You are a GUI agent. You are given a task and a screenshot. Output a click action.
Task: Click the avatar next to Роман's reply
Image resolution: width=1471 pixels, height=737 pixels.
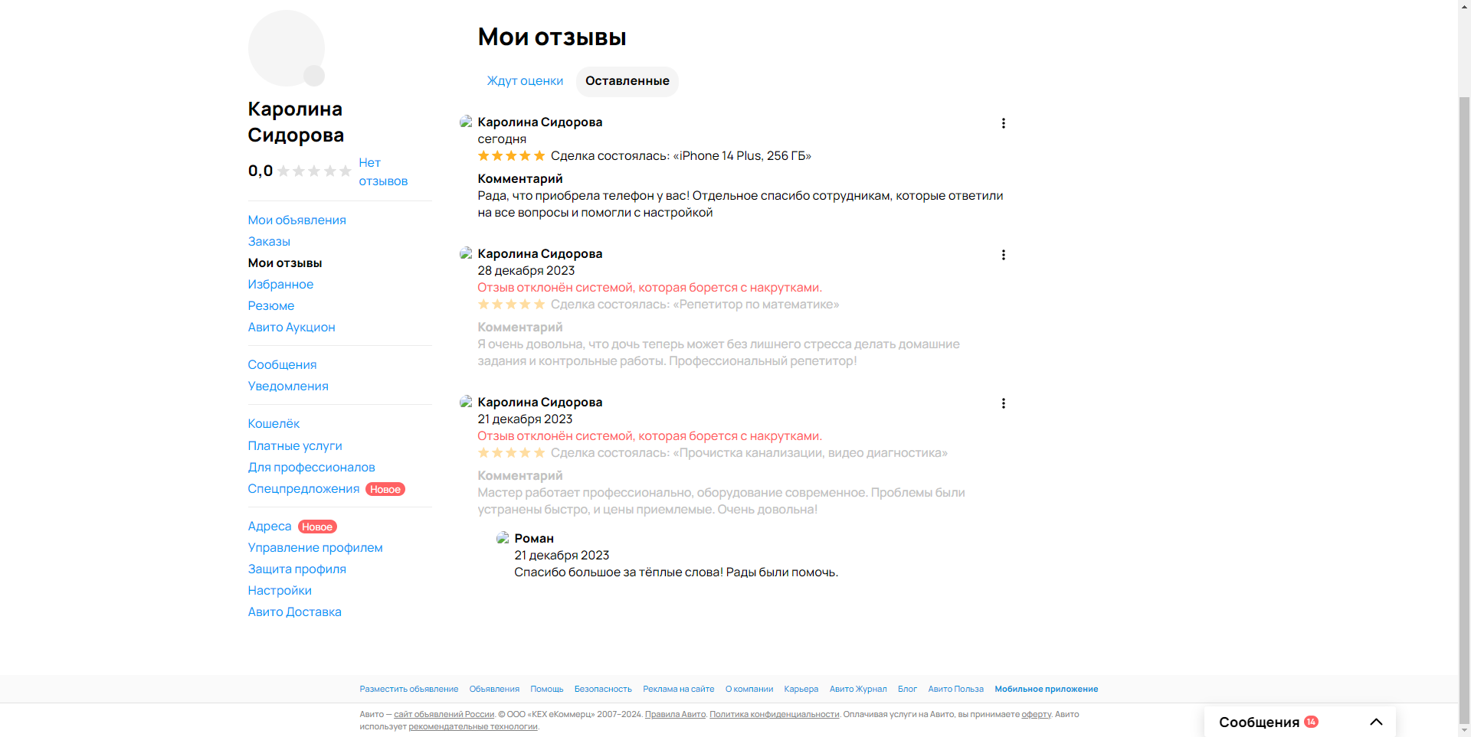(x=503, y=538)
